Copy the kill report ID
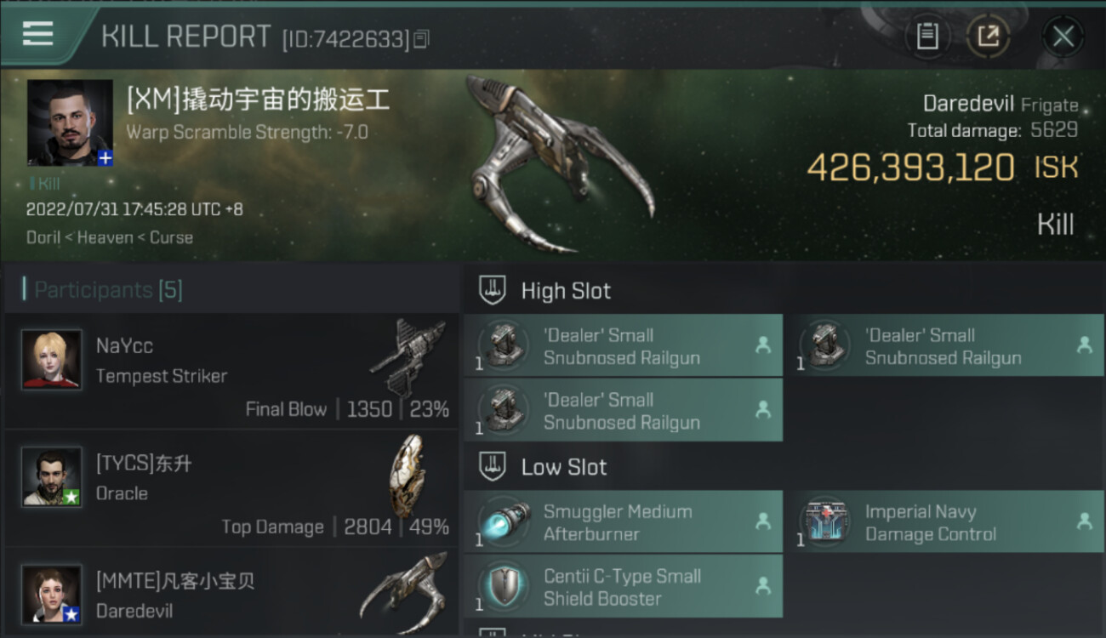 point(422,38)
